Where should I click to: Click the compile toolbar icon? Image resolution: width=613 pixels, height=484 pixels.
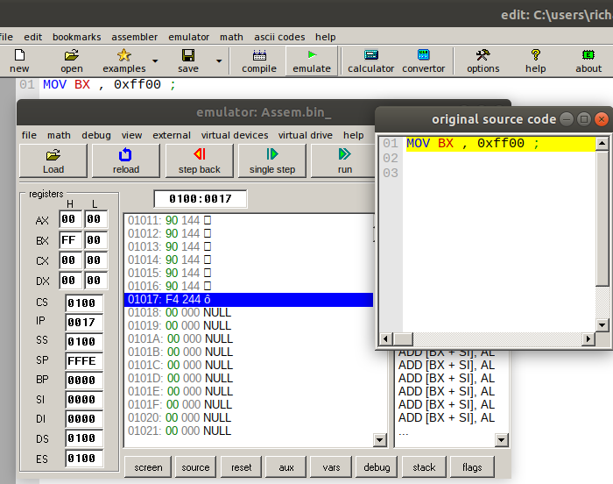click(x=258, y=60)
